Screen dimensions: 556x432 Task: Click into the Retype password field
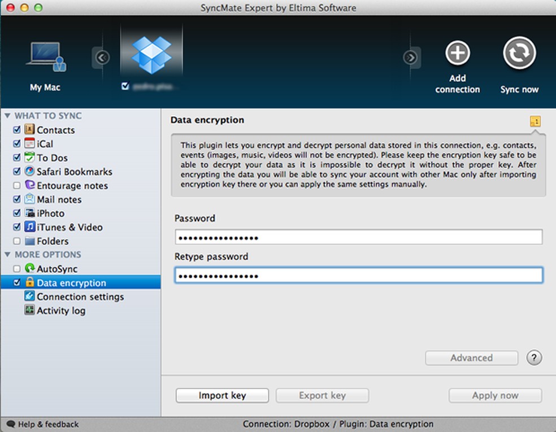pos(358,275)
